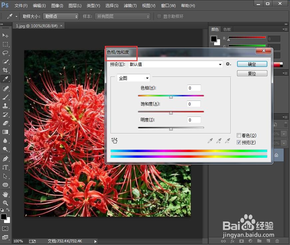
Task: Select the Zoom tool
Action: pyautogui.click(x=5, y=203)
